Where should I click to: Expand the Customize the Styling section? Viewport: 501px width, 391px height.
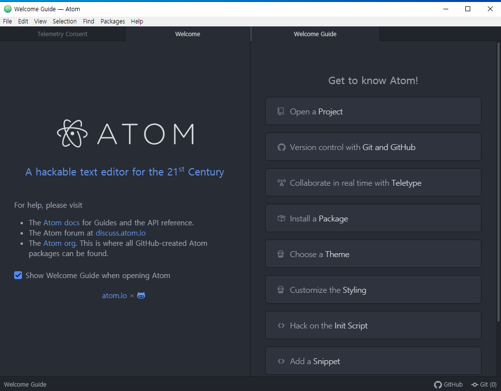coord(373,290)
